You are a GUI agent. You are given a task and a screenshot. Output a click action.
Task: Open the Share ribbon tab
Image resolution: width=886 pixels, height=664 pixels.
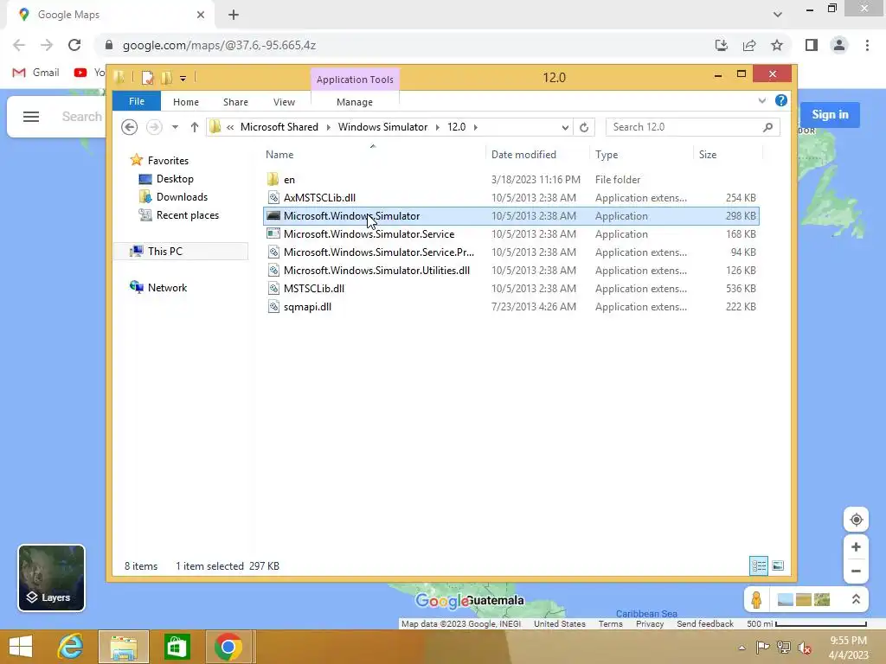(235, 102)
